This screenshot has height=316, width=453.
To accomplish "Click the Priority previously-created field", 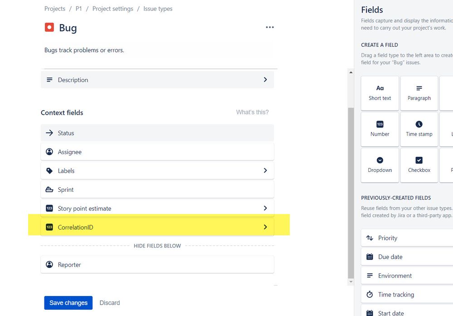I will click(407, 238).
